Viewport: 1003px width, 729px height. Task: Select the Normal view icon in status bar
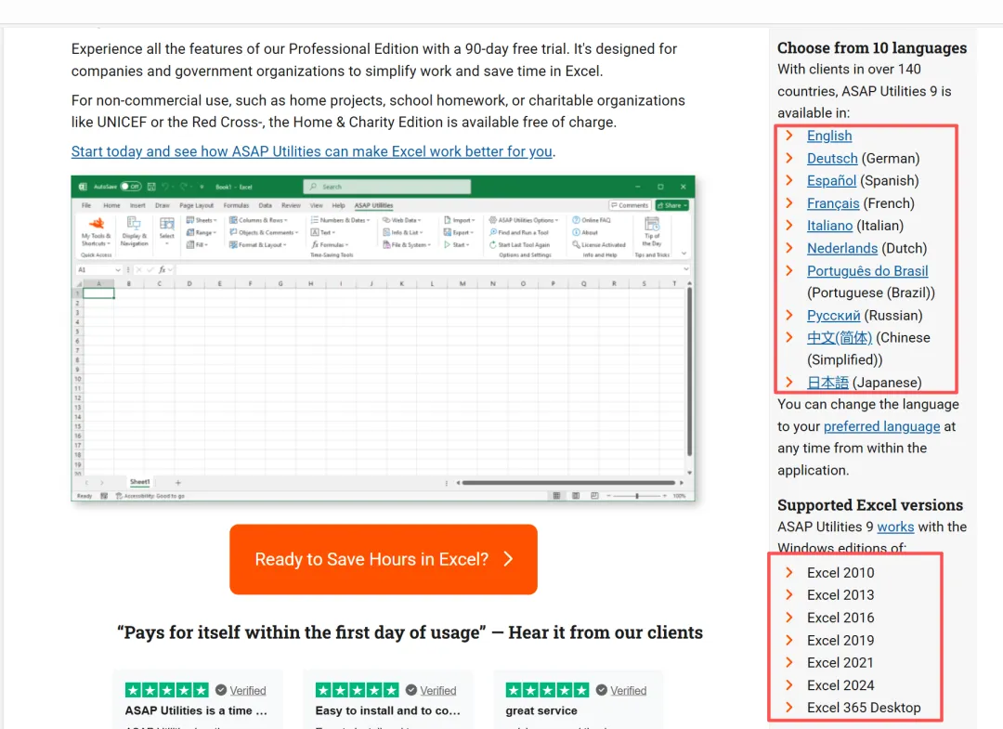556,496
